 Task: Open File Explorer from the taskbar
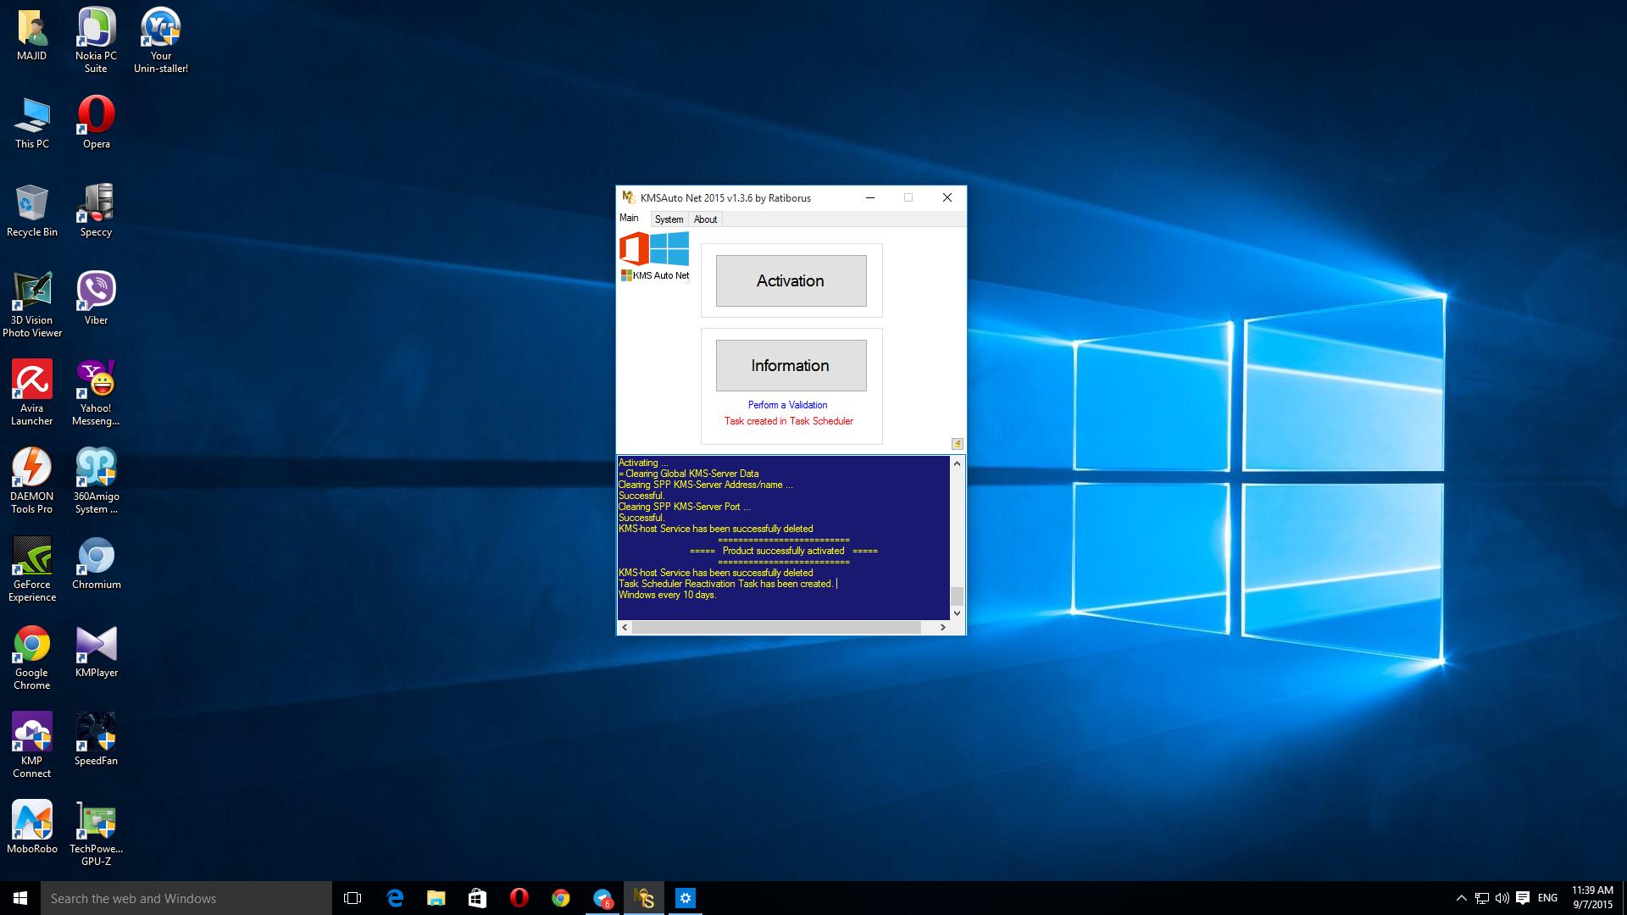436,898
